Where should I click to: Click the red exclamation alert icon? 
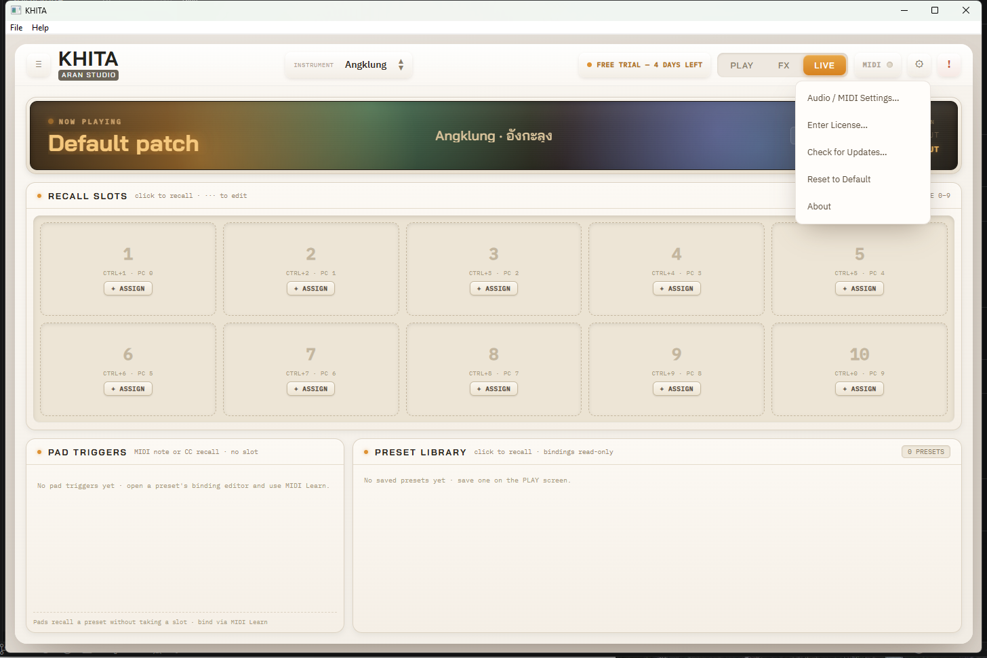(x=949, y=64)
